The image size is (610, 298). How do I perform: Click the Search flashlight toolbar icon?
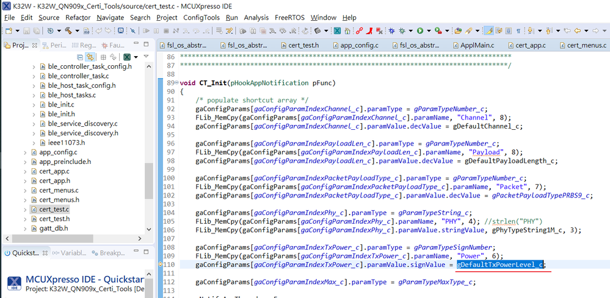[468, 31]
